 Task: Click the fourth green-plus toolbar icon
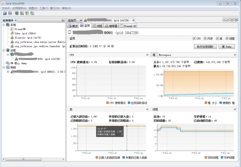tap(32, 13)
